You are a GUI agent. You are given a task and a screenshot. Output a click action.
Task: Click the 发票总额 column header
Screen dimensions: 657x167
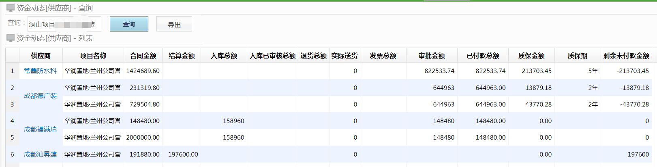(383, 56)
